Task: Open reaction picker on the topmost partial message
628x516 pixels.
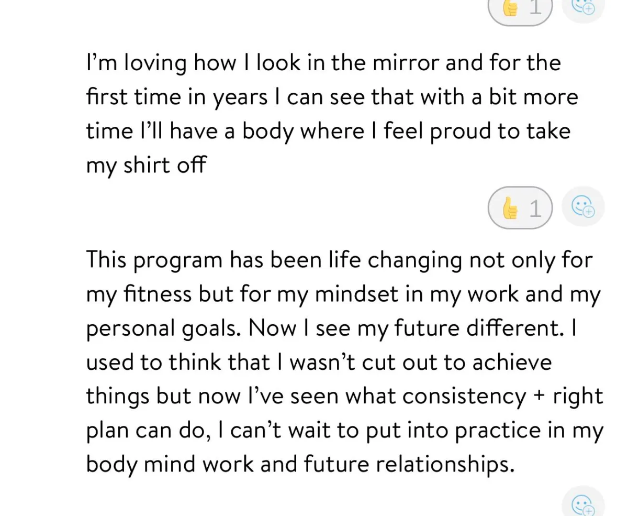Action: click(x=583, y=6)
